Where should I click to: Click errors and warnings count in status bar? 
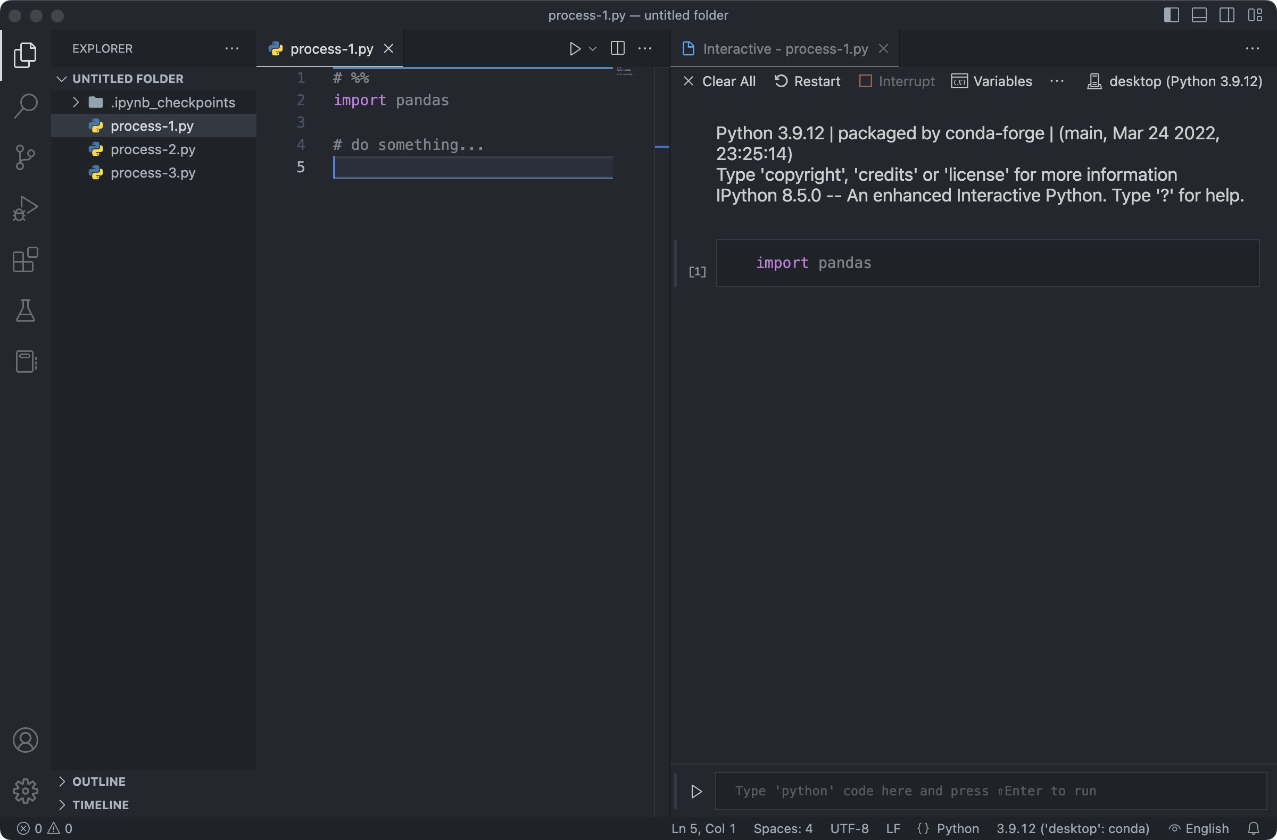click(x=45, y=828)
